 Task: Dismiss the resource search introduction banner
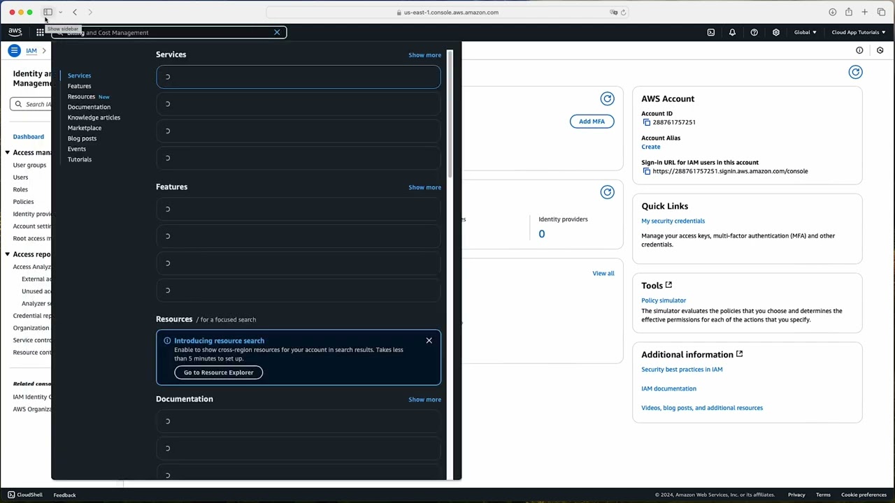pyautogui.click(x=429, y=340)
